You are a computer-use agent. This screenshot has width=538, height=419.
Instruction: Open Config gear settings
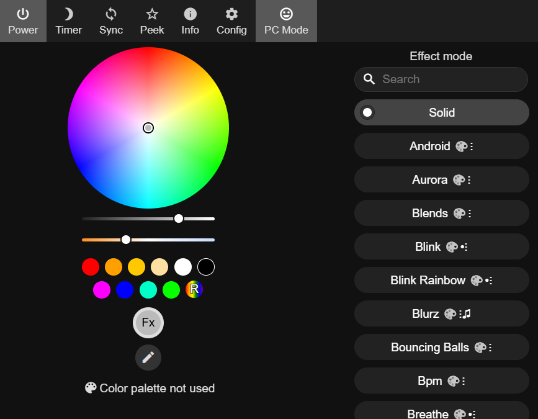(231, 21)
